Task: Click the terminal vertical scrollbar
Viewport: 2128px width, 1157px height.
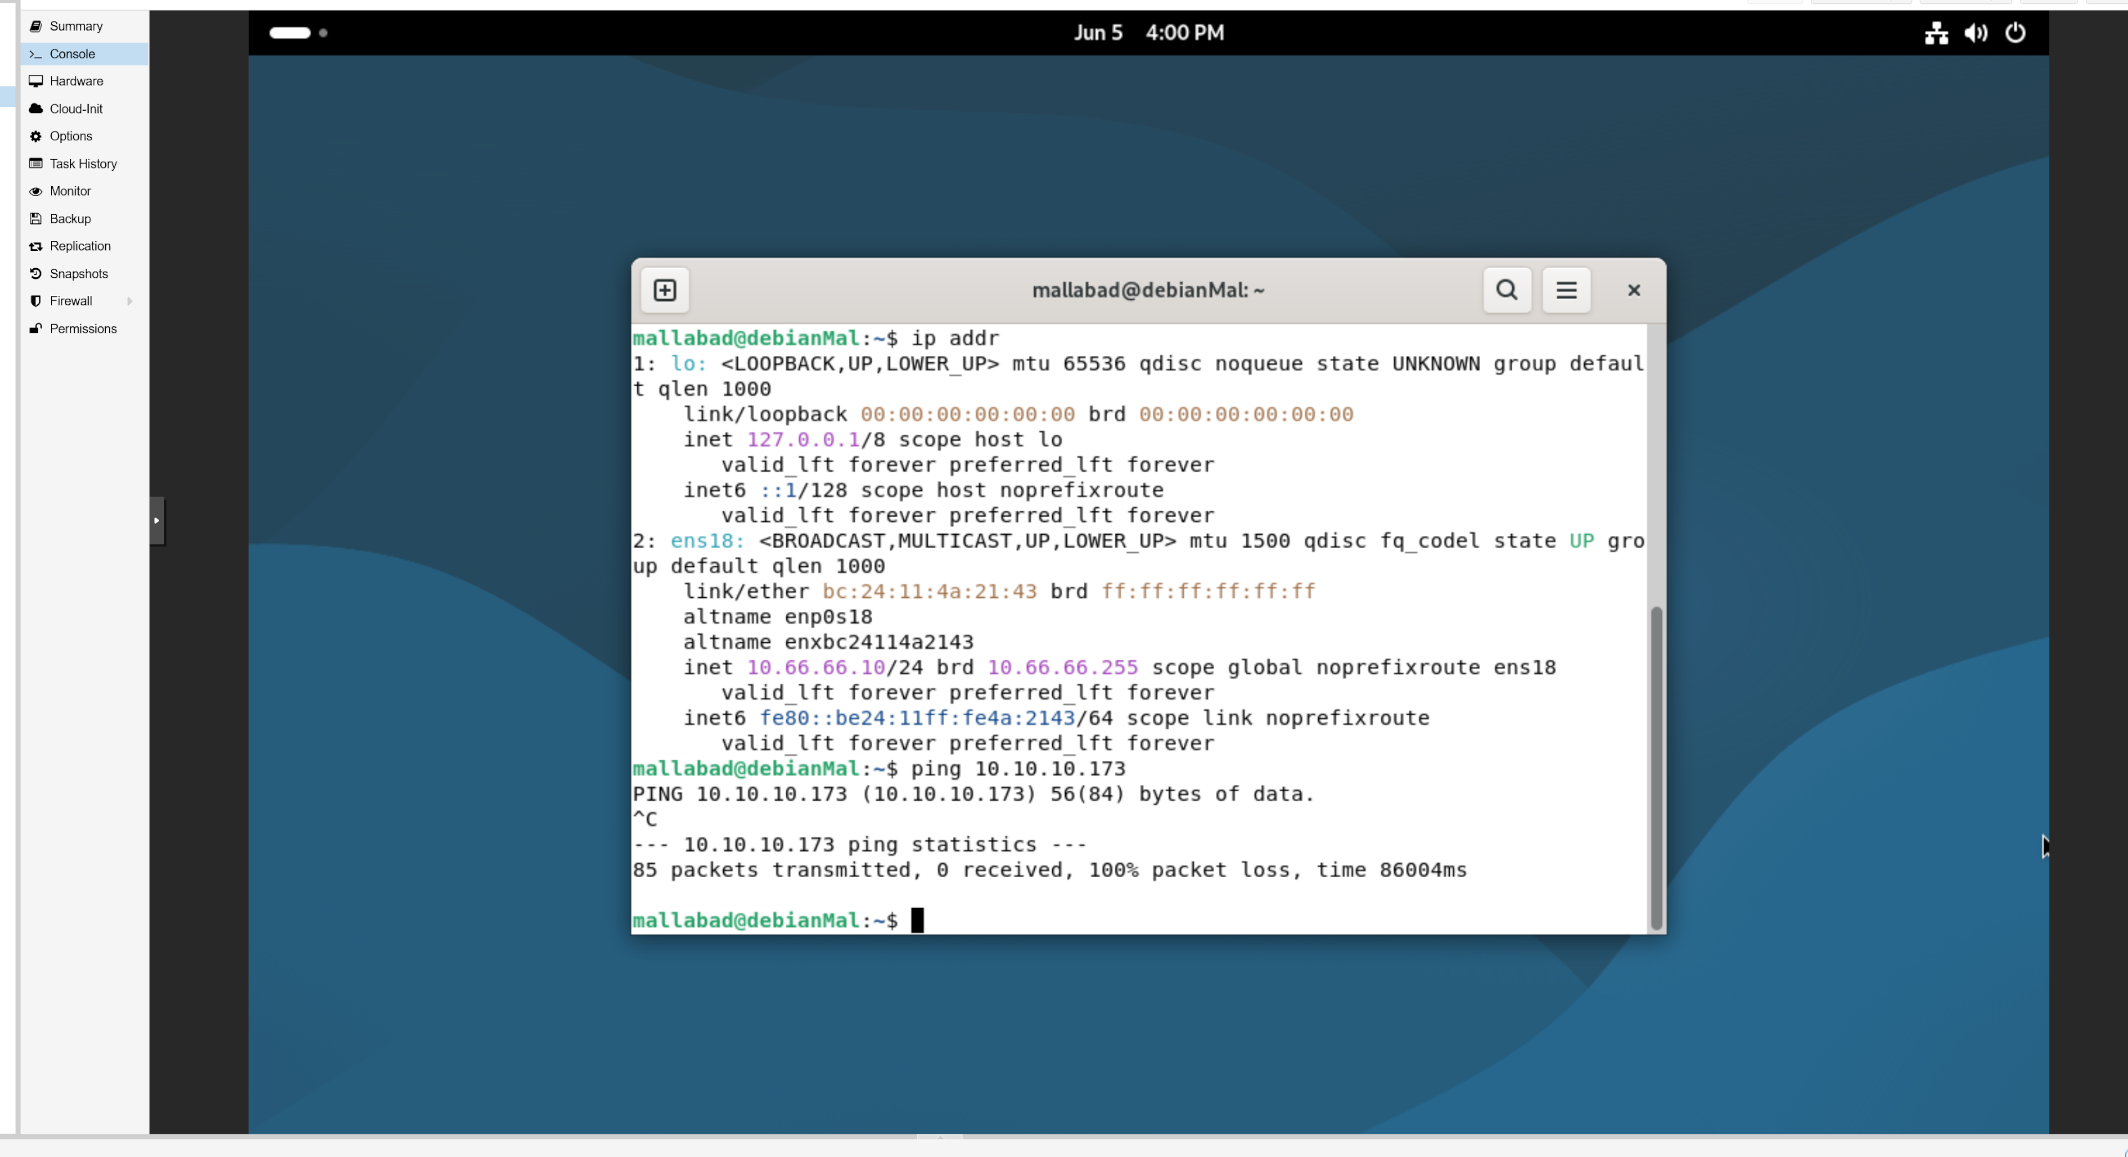Action: (x=1655, y=768)
